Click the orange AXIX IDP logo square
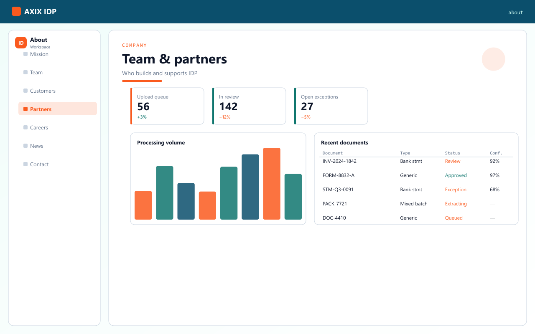The image size is (535, 334). pos(16,11)
